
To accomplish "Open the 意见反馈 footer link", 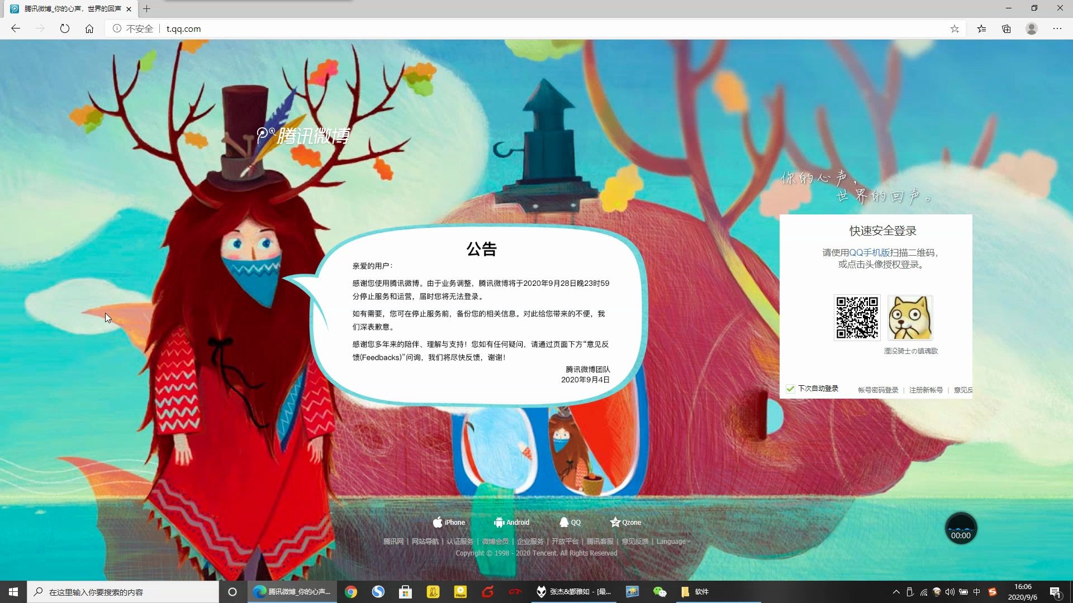I will click(x=635, y=541).
